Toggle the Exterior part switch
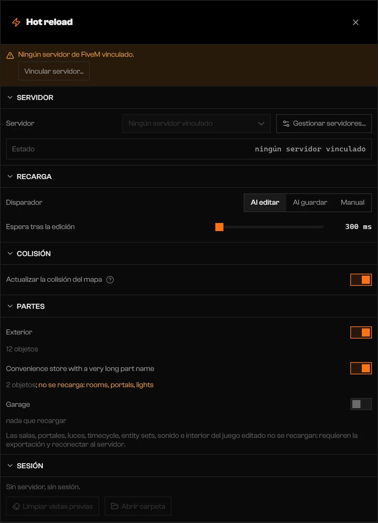 coord(361,332)
